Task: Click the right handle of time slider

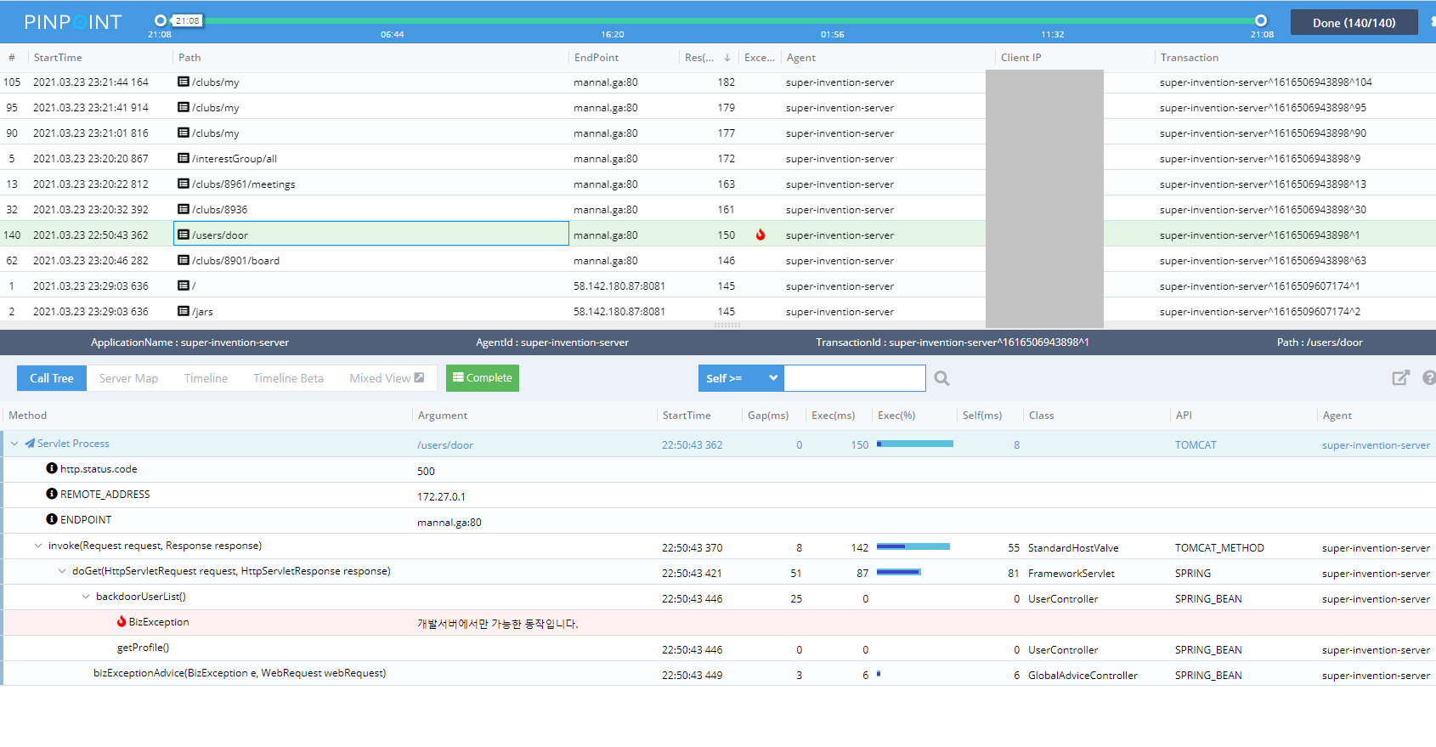Action: pyautogui.click(x=1261, y=20)
